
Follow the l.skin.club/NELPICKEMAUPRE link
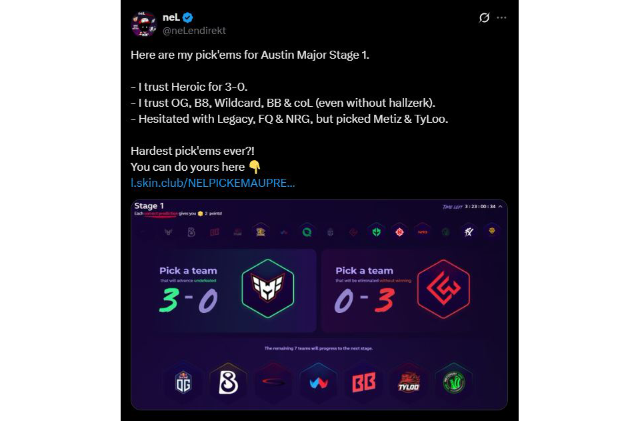click(213, 183)
